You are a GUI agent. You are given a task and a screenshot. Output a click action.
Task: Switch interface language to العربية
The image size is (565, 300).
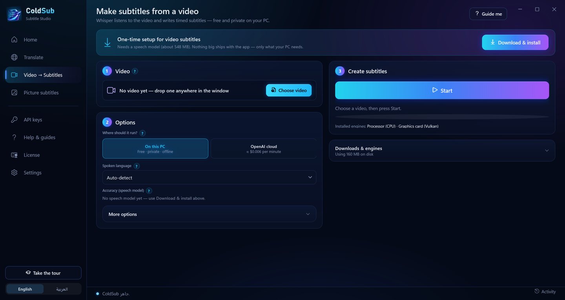(x=62, y=289)
